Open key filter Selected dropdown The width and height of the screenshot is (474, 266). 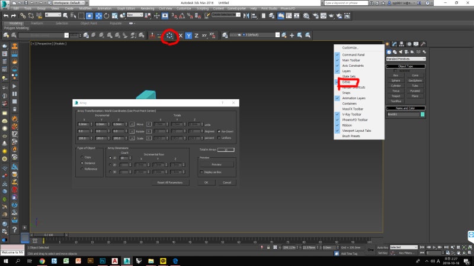tap(403, 247)
